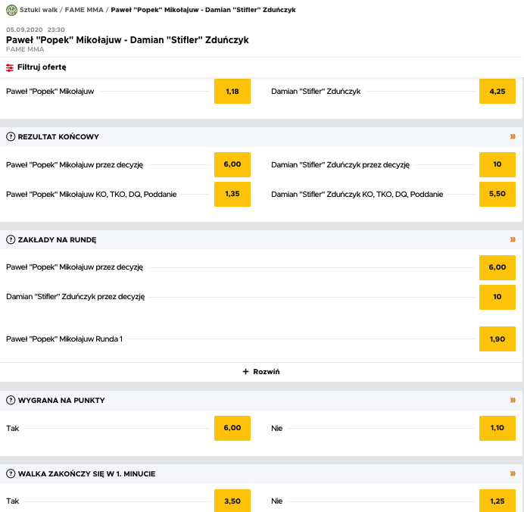This screenshot has height=512, width=524.
Task: Expand more round bets with Rozwiń
Action: point(261,372)
